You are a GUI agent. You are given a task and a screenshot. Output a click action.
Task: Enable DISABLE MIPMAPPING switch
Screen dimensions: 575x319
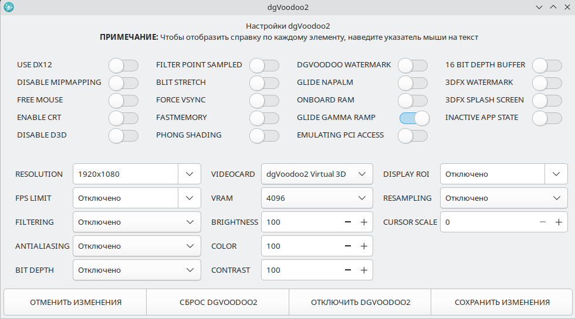124,83
